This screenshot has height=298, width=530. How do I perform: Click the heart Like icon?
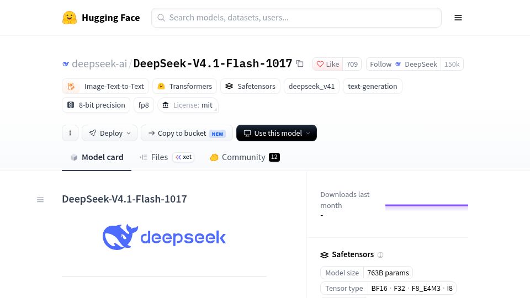320,64
